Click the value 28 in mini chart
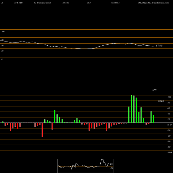This screenshot has width=173, height=173. click(111, 164)
